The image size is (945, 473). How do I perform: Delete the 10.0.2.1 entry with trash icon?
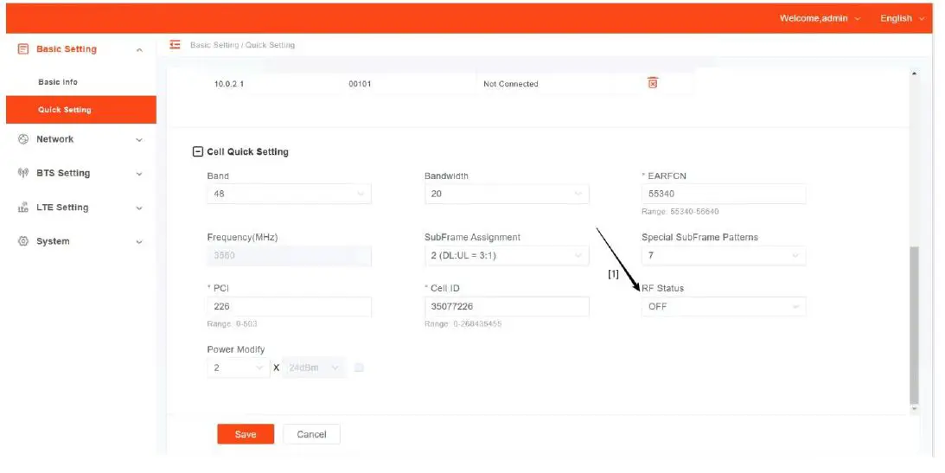click(x=653, y=83)
